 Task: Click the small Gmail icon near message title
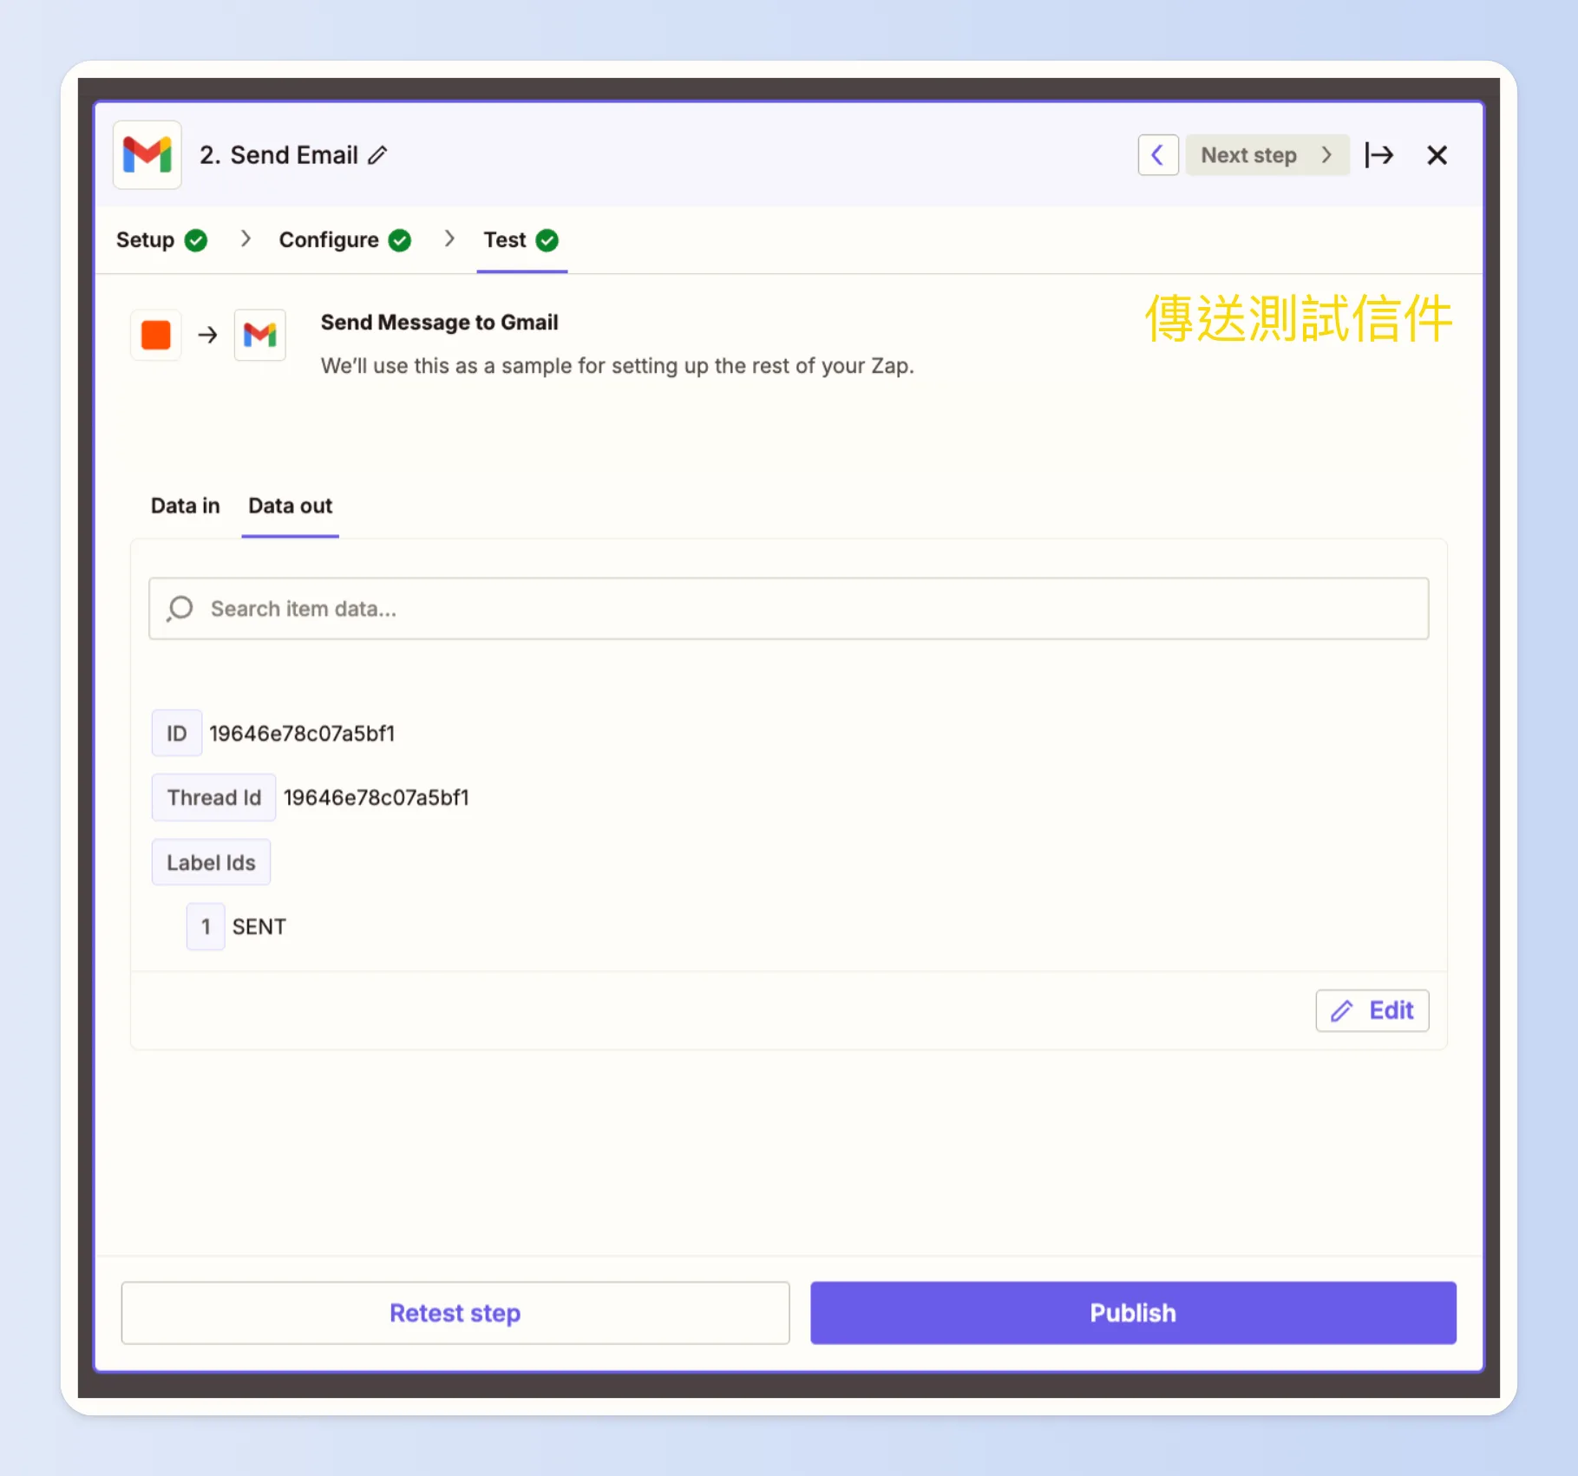click(x=260, y=335)
